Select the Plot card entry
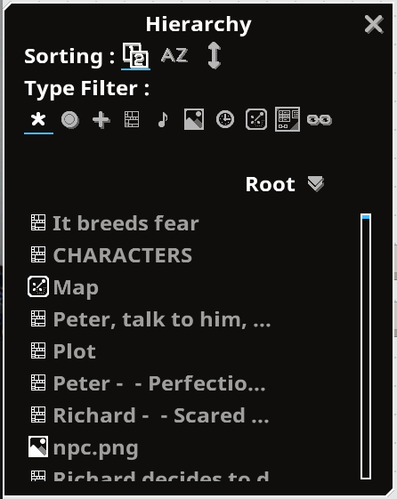 (63, 351)
